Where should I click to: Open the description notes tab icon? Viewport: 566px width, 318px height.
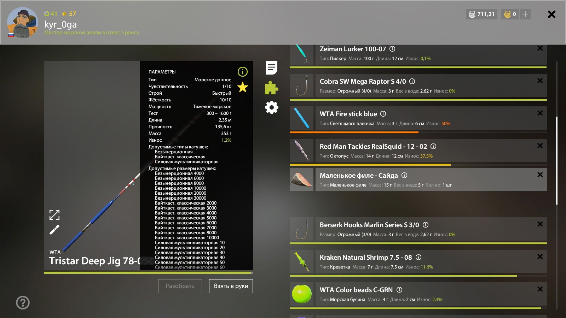coord(272,67)
